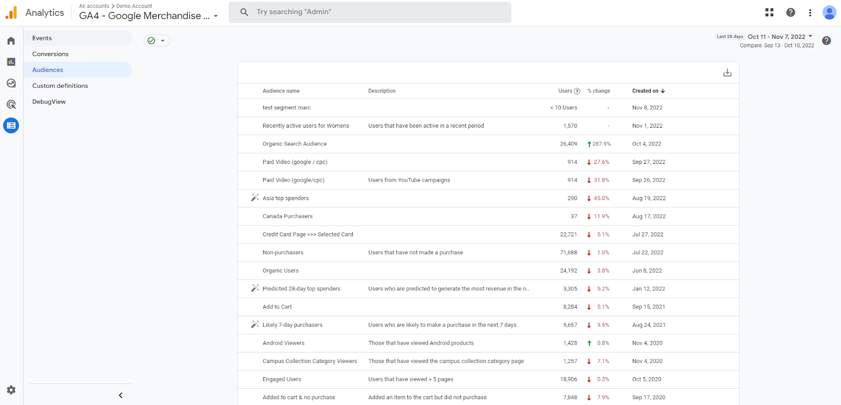Click the Description column header
The image size is (841, 405).
pos(382,91)
